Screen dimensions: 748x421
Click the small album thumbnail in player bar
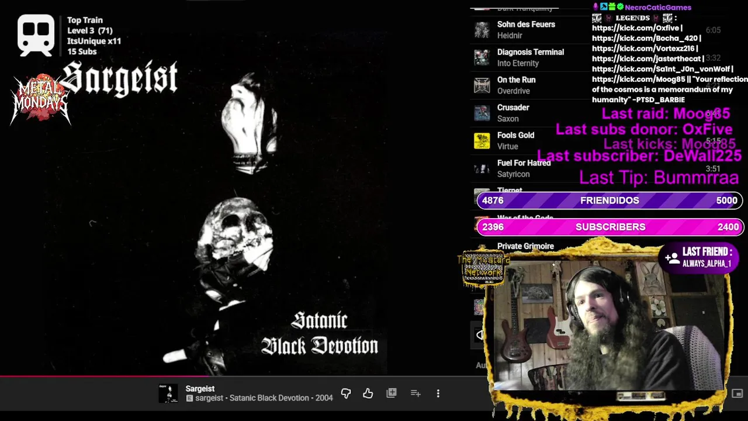tap(168, 394)
